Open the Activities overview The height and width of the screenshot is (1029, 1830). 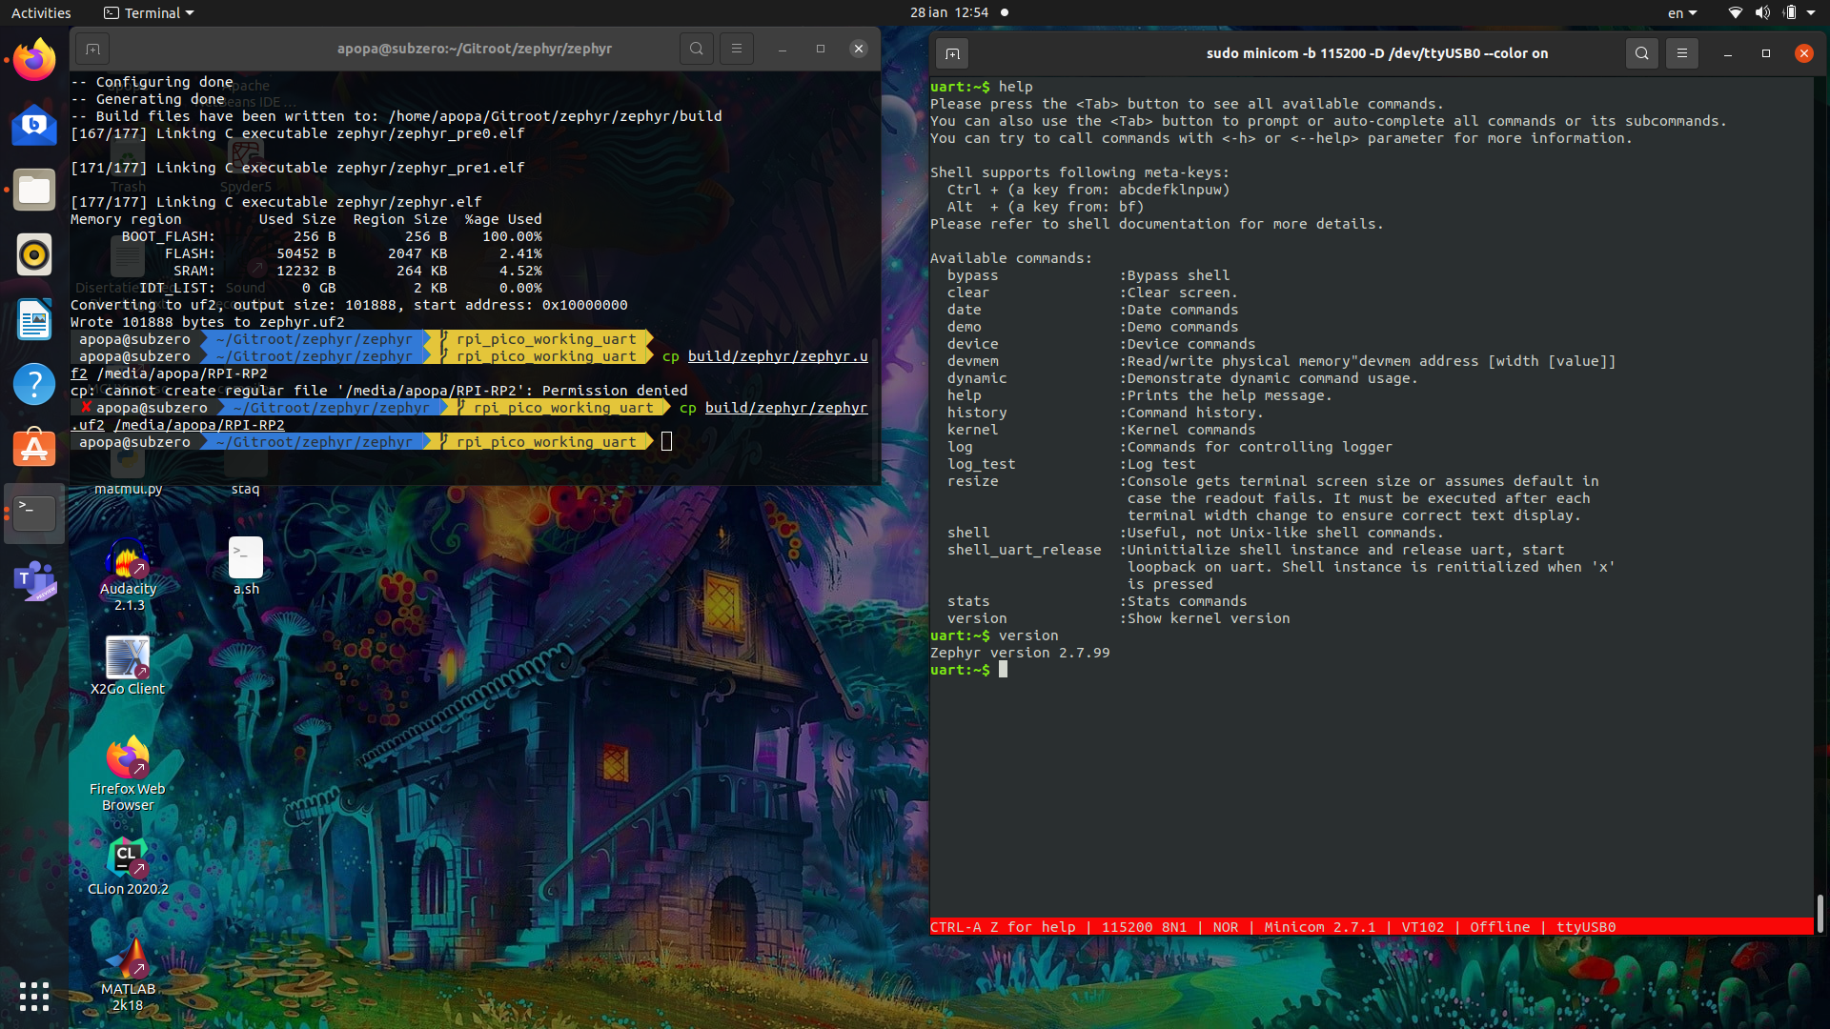pyautogui.click(x=41, y=12)
